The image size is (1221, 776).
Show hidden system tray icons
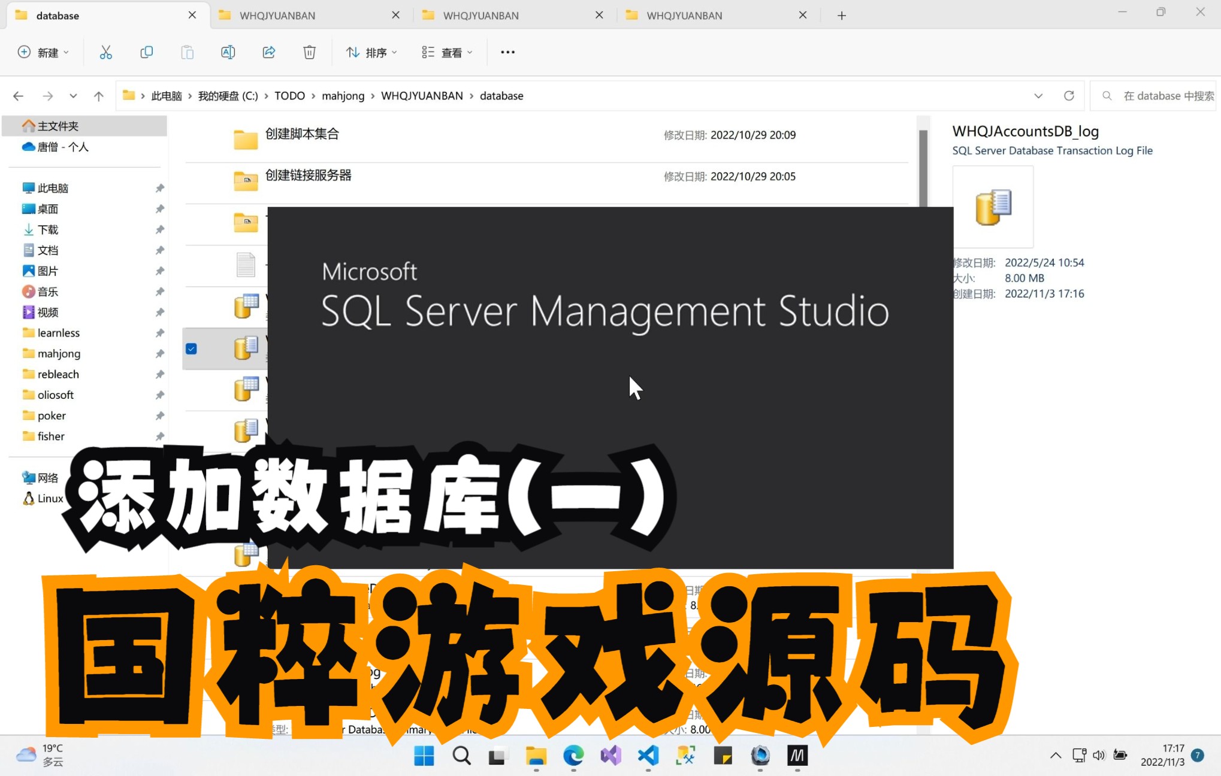click(x=1056, y=756)
